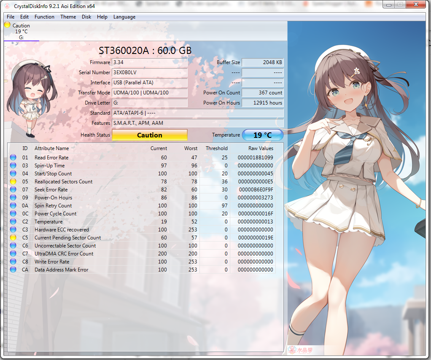Viewport: 431px width, 360px height.
Task: Click the blue status orb for Spin-Up Time
Action: click(13, 165)
